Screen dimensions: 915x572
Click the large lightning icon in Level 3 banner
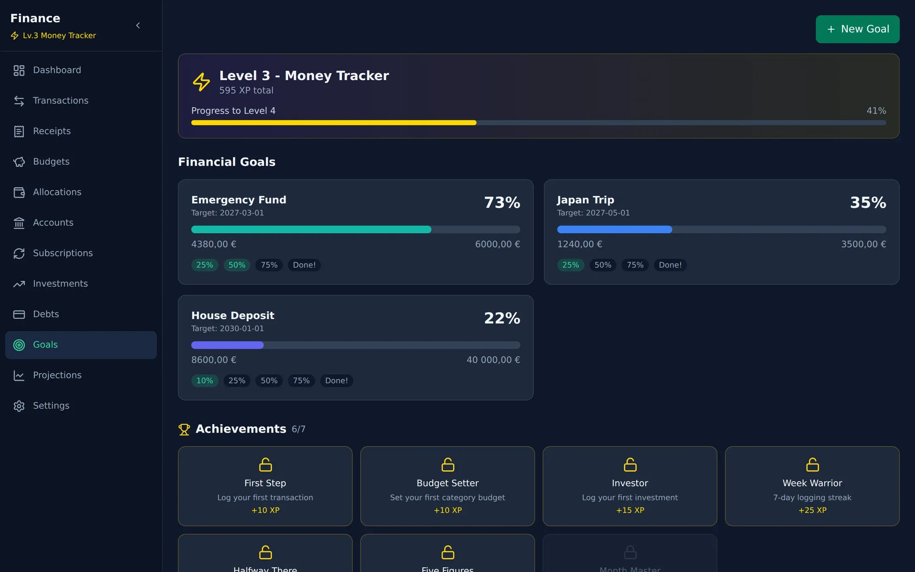coord(202,82)
